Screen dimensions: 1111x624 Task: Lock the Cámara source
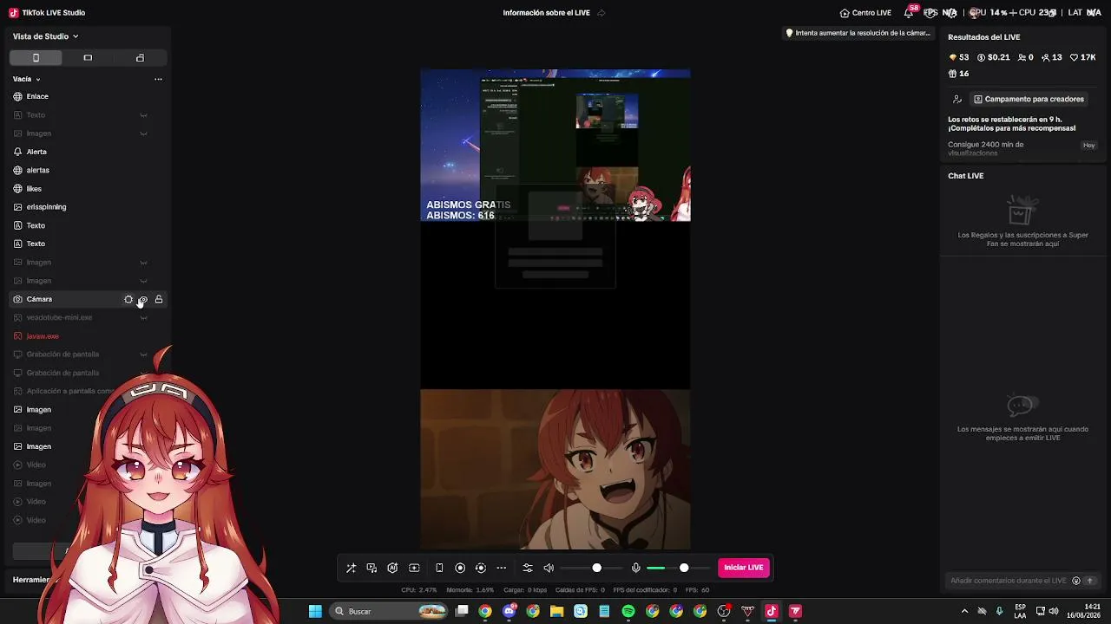[159, 300]
